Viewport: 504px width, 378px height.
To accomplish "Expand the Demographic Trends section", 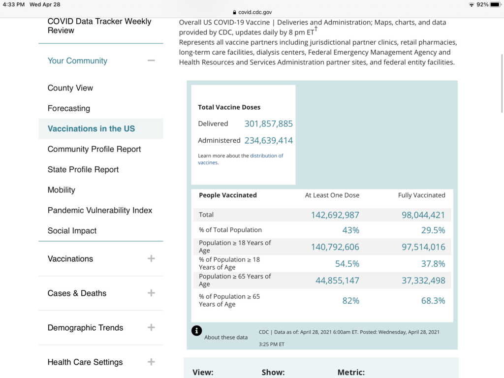I will point(151,328).
